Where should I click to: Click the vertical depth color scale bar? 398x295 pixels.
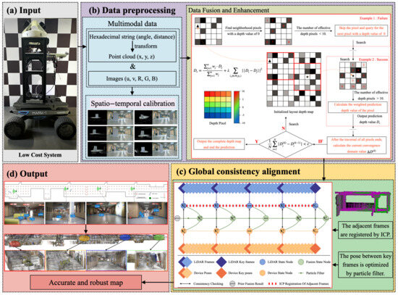tap(237, 107)
